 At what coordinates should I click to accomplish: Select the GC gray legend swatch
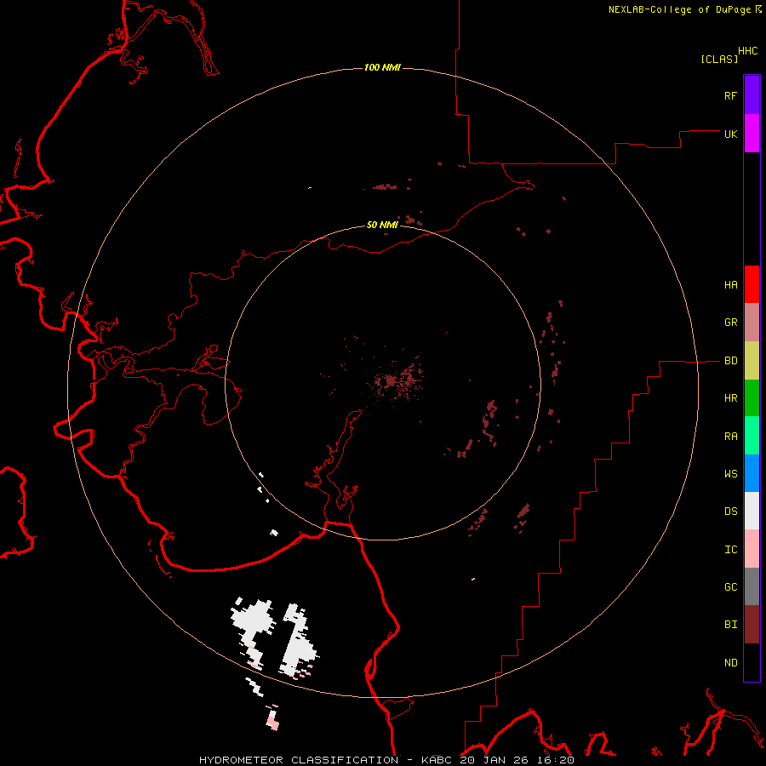point(752,586)
